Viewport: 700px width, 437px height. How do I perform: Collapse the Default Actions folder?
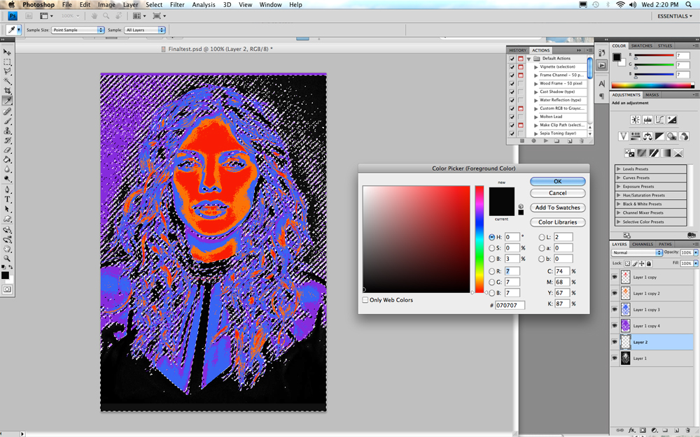click(x=529, y=59)
